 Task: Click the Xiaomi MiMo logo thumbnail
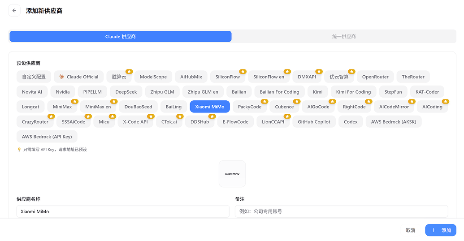pyautogui.click(x=232, y=174)
